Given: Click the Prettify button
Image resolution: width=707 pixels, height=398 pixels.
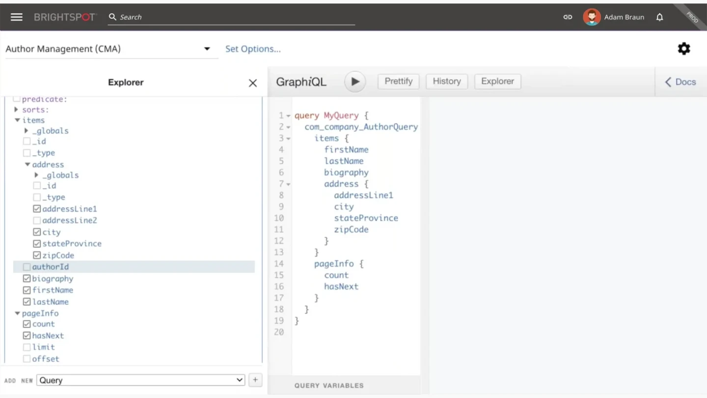Looking at the screenshot, I should coord(398,82).
